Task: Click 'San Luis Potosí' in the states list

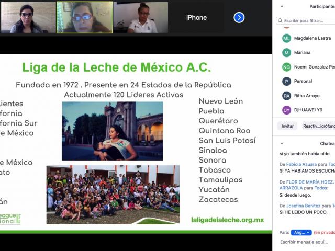Action: point(227,141)
